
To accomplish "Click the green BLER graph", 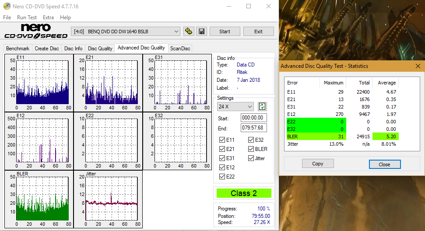I will click(x=39, y=199).
